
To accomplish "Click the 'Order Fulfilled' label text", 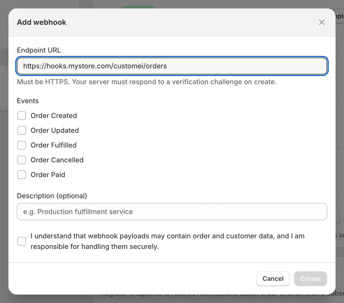I will click(54, 145).
